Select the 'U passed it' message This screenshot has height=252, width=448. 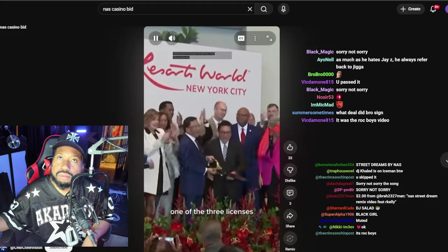(348, 82)
